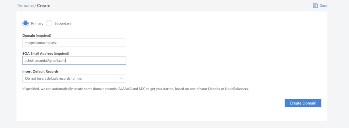
Task: Select the Primary radio button circle
Action: 26,23
